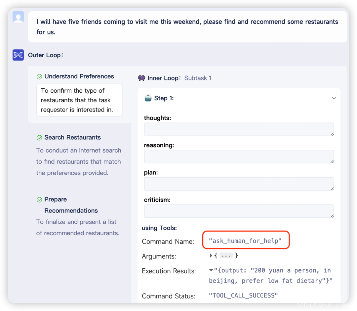Click into the plan text box
This screenshot has height=311, width=357.
click(x=239, y=184)
